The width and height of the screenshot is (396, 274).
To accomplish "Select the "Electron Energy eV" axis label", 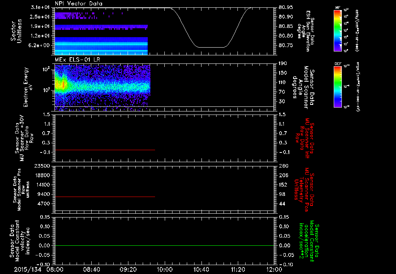I will [x=28, y=87].
